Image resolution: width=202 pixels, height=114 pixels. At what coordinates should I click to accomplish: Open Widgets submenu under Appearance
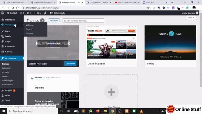(5, 72)
